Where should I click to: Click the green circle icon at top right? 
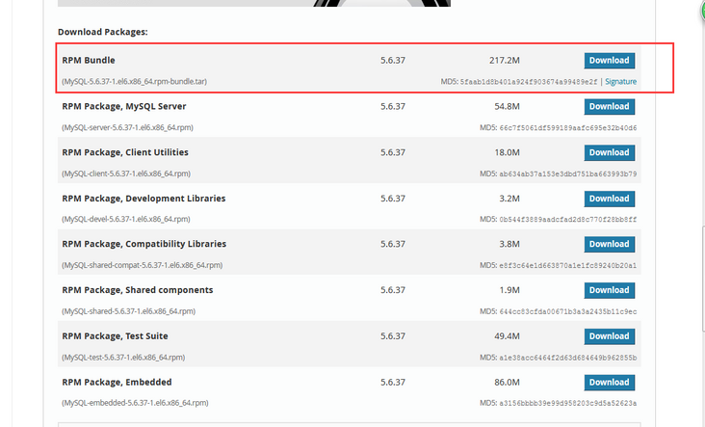(x=701, y=12)
